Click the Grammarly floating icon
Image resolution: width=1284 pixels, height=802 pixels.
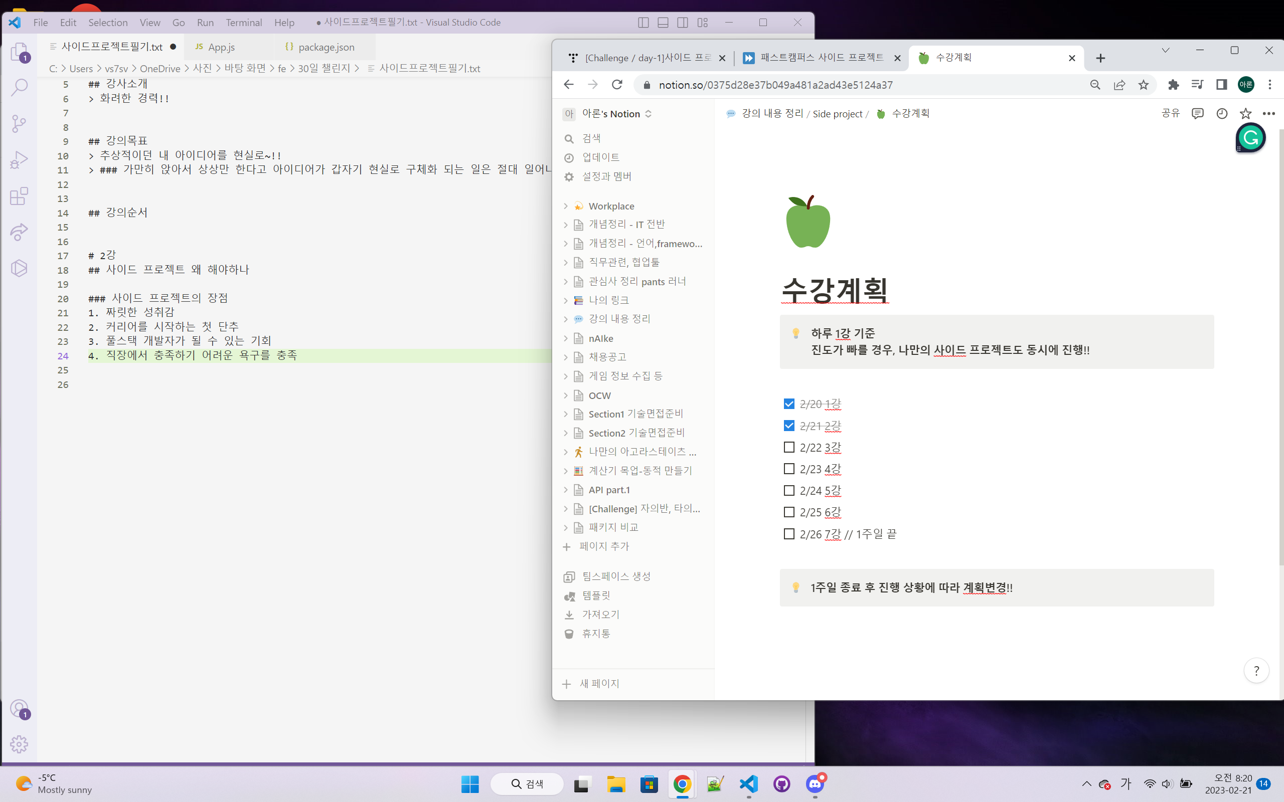[x=1251, y=138]
